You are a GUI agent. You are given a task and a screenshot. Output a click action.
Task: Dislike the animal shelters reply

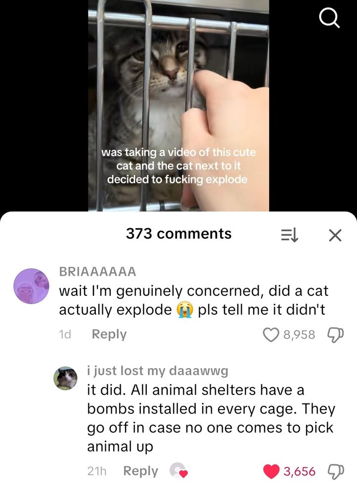(x=336, y=472)
